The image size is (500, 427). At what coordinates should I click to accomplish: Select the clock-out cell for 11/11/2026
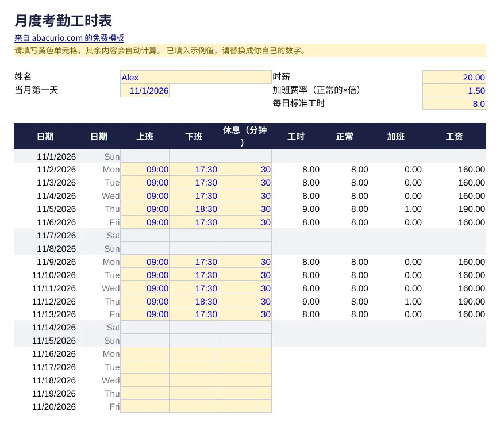pyautogui.click(x=194, y=288)
